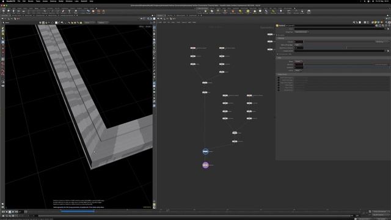Open dropdown under the first Stitching field
Image resolution: width=391 pixels, height=220 pixels.
[298, 45]
